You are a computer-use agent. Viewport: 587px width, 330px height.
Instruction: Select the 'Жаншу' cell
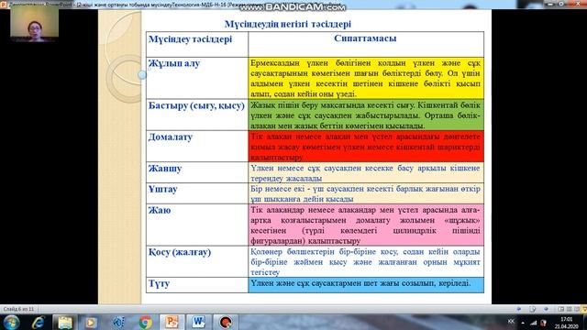[197, 172]
